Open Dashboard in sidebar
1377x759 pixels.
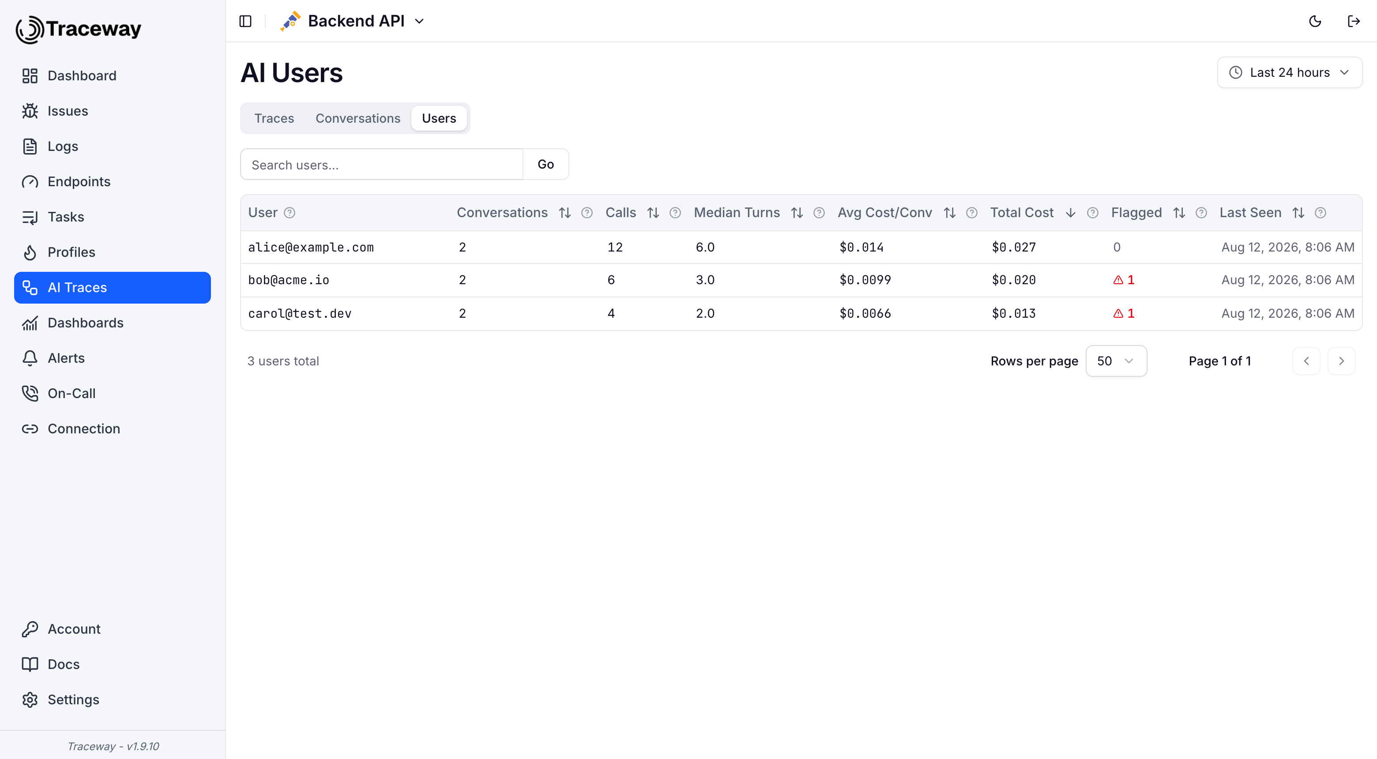(x=112, y=76)
